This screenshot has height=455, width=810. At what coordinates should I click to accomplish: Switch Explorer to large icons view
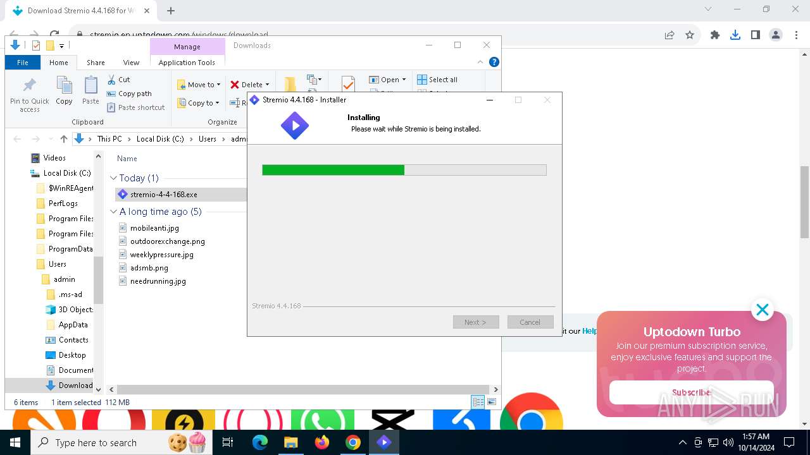point(491,402)
